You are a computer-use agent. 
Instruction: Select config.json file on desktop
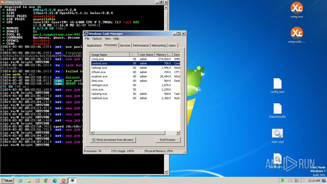(x=277, y=86)
